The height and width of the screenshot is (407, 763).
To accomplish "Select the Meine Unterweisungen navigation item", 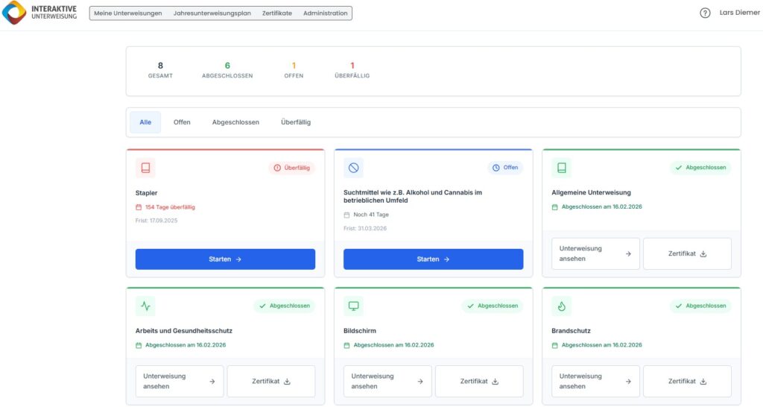I will (128, 13).
